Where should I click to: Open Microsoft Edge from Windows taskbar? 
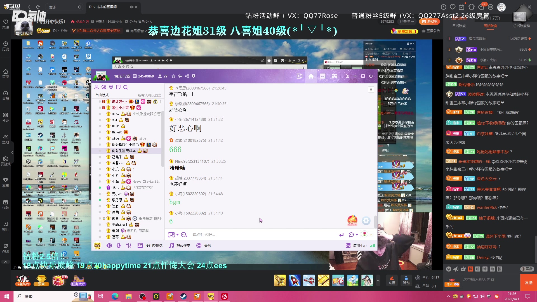click(115, 296)
